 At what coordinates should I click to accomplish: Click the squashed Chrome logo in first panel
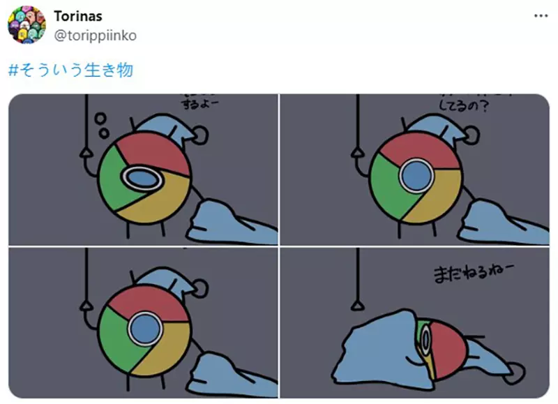(x=144, y=178)
